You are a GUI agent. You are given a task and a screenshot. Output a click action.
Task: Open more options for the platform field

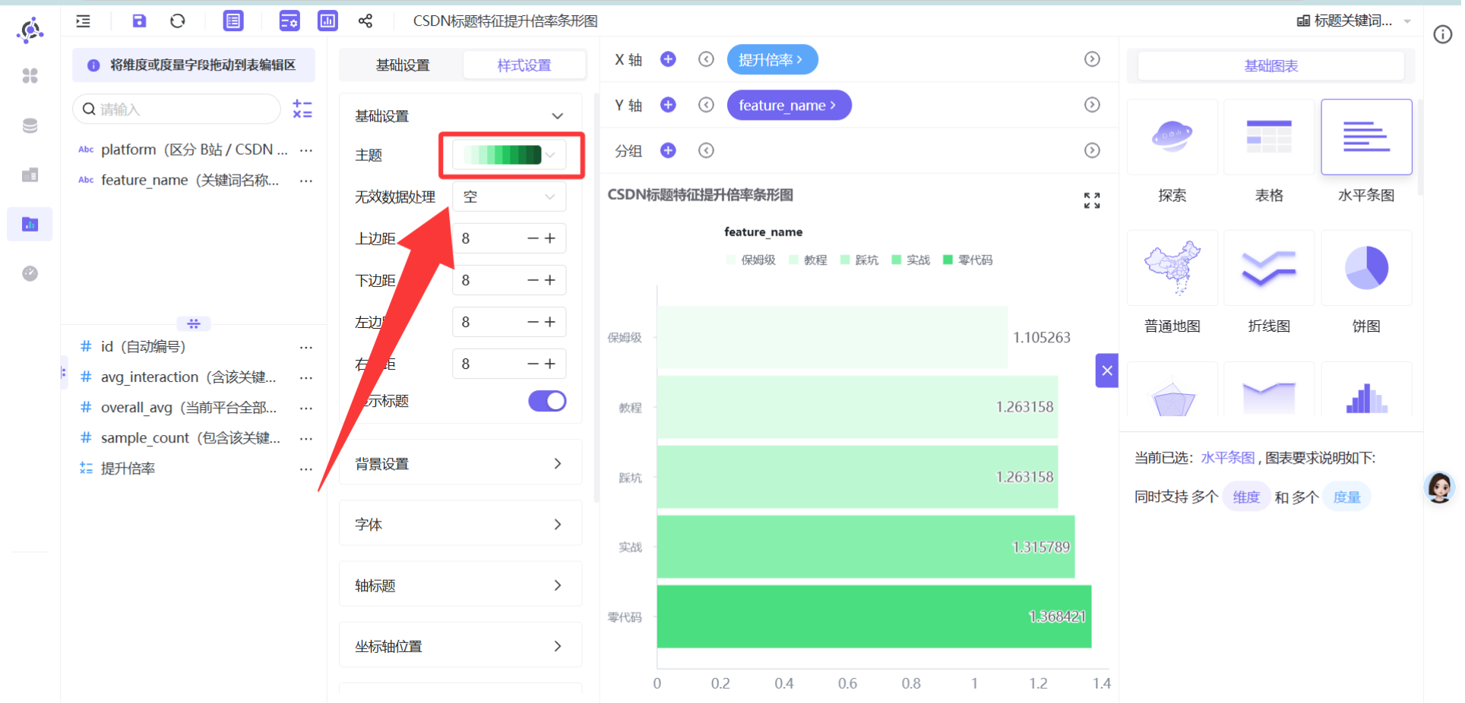point(306,150)
